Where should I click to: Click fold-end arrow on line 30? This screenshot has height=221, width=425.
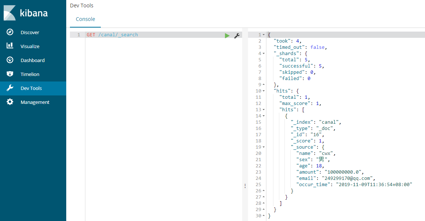(x=264, y=216)
